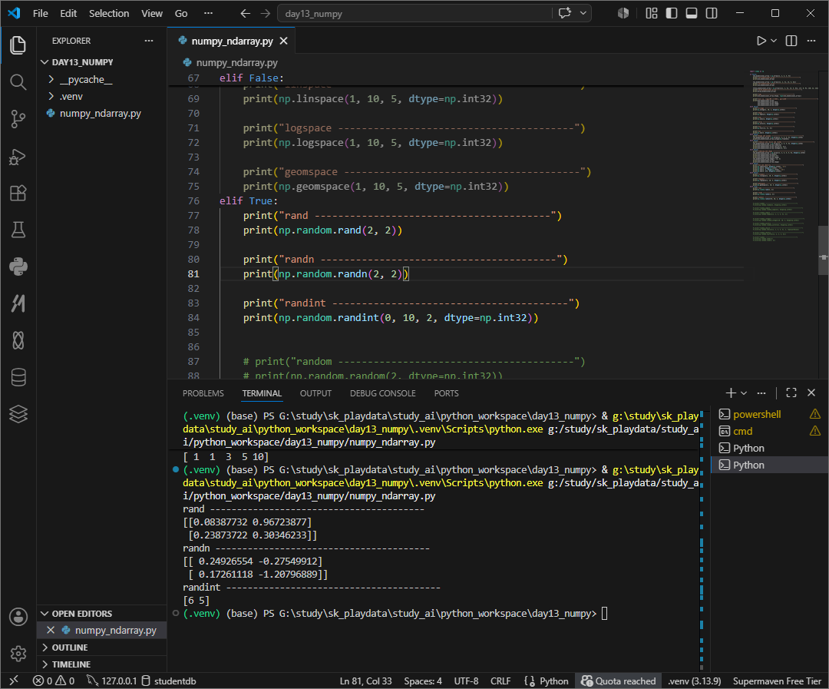Open the Explorer view in activity bar
This screenshot has height=689, width=829.
(x=18, y=45)
